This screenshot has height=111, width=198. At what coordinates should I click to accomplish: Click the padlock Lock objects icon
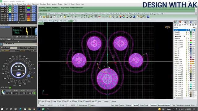(x=117, y=17)
